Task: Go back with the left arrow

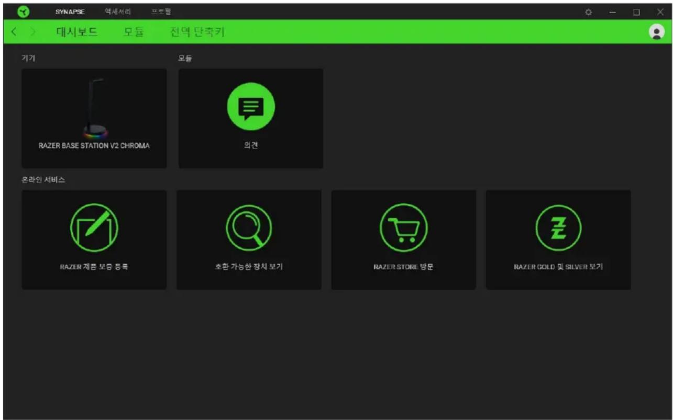Action: coord(14,32)
